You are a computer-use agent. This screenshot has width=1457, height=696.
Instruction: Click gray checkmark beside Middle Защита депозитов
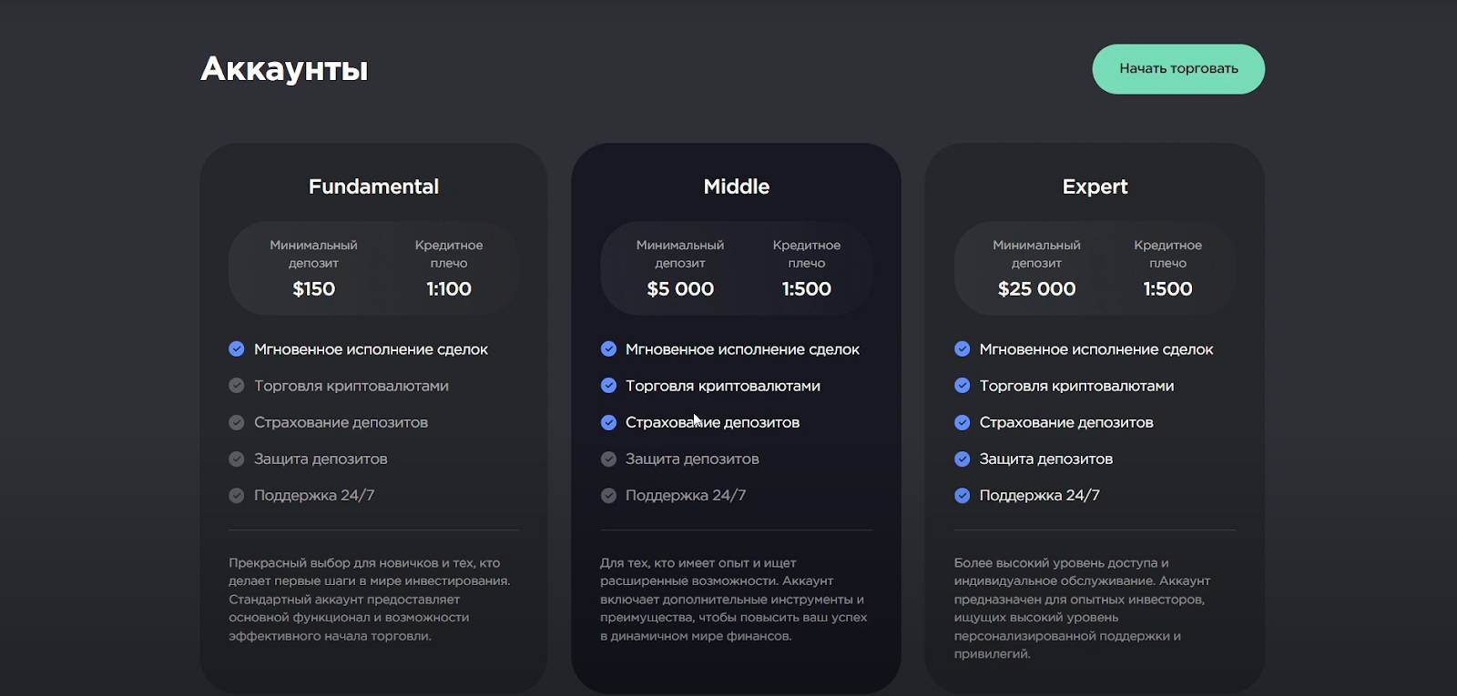(609, 459)
